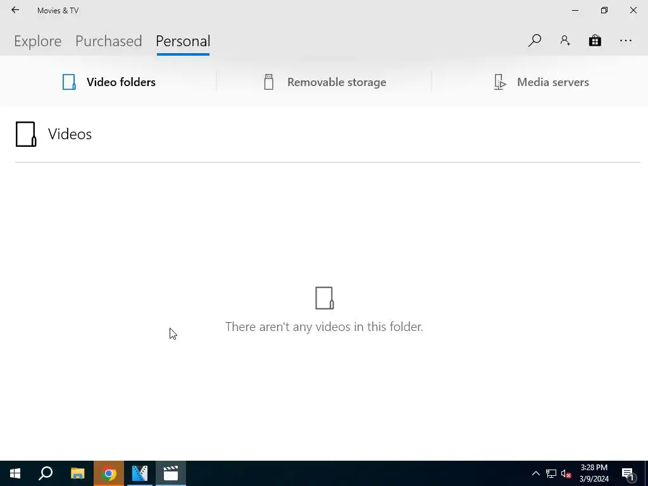Click the empty folder icon above the message
The height and width of the screenshot is (486, 648).
(x=325, y=298)
